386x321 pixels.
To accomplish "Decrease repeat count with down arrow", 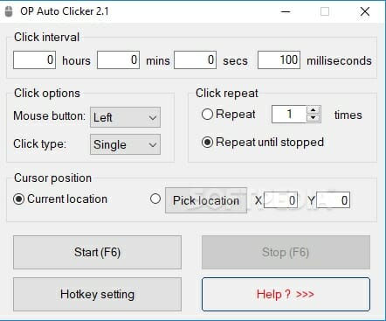I will (314, 118).
